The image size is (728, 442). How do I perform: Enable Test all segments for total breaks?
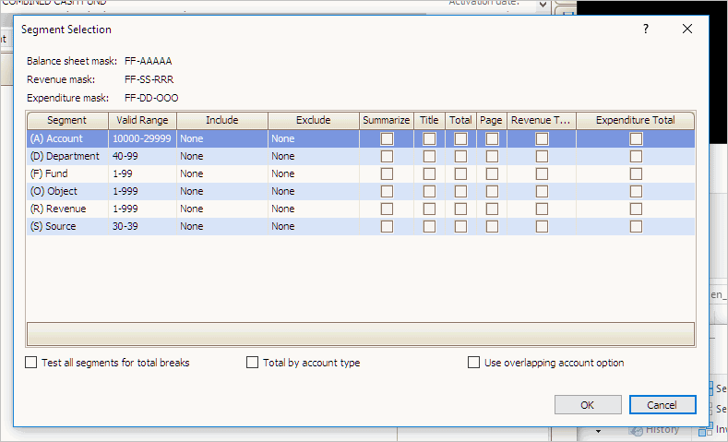[30, 363]
